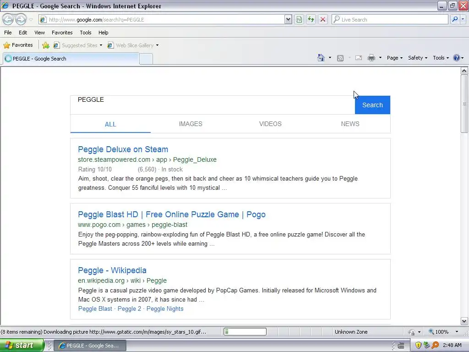Click the blue Help question mark icon
Viewport: 469px width, 352px height.
457,58
